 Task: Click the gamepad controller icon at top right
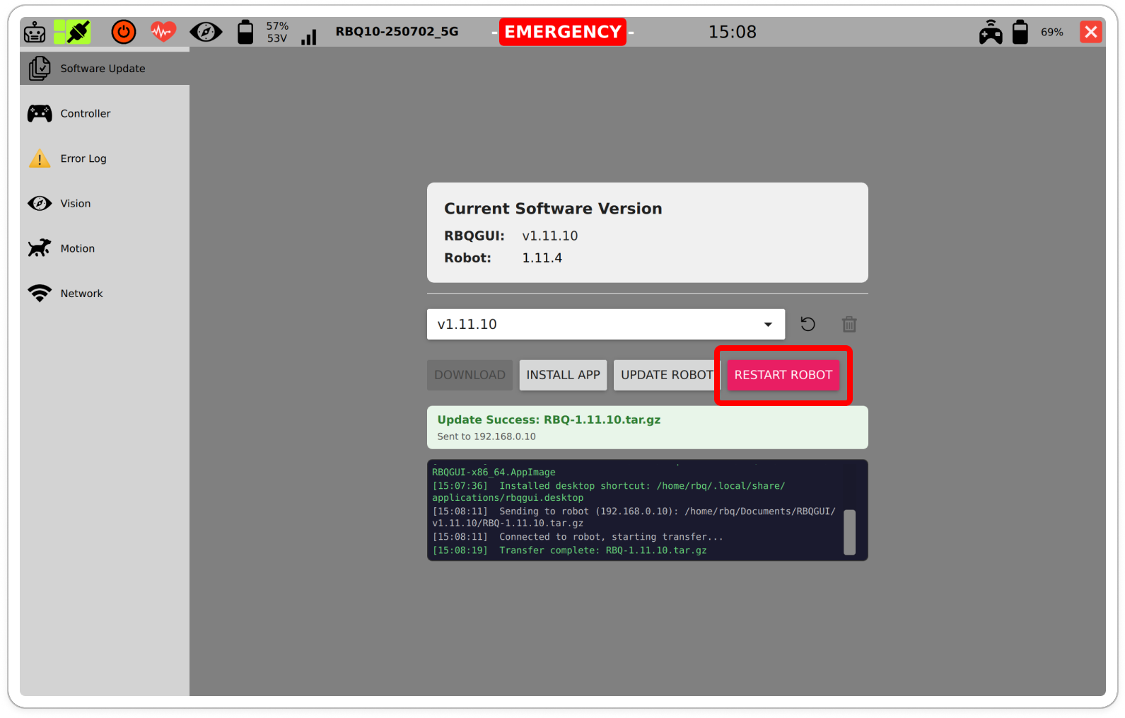(x=990, y=33)
